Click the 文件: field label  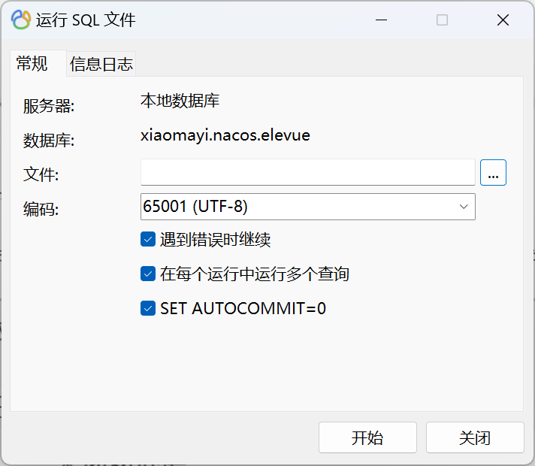click(x=41, y=174)
